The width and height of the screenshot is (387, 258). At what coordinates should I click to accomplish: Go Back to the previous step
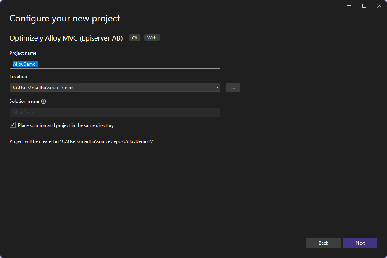point(323,243)
